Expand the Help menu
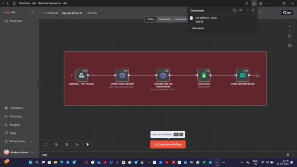 (x=19, y=133)
